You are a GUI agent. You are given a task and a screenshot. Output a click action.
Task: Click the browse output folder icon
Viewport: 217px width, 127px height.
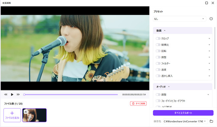211,121
